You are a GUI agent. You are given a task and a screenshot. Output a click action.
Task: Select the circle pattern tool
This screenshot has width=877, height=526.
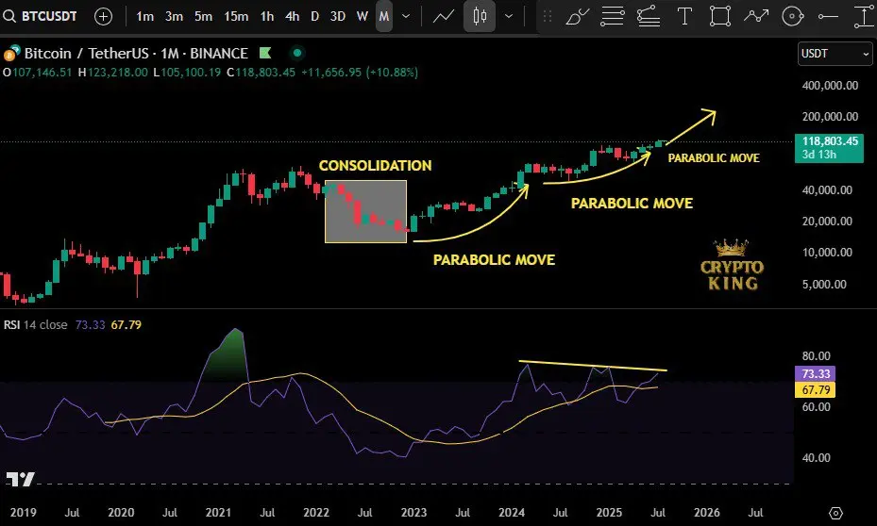point(792,16)
